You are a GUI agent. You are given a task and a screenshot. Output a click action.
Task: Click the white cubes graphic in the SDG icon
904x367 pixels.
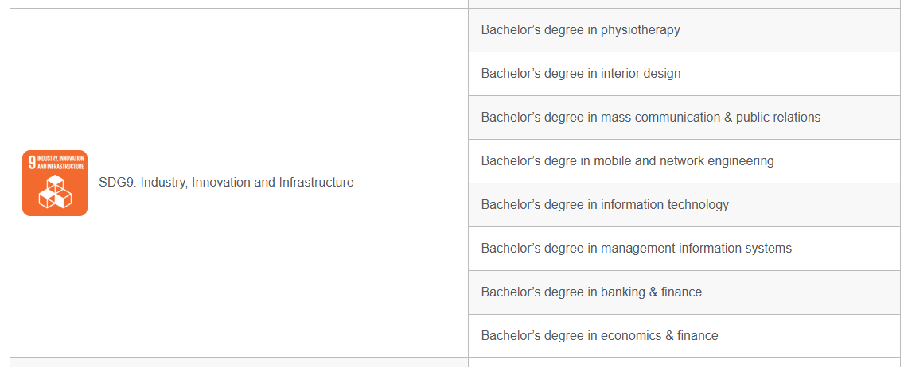click(55, 193)
